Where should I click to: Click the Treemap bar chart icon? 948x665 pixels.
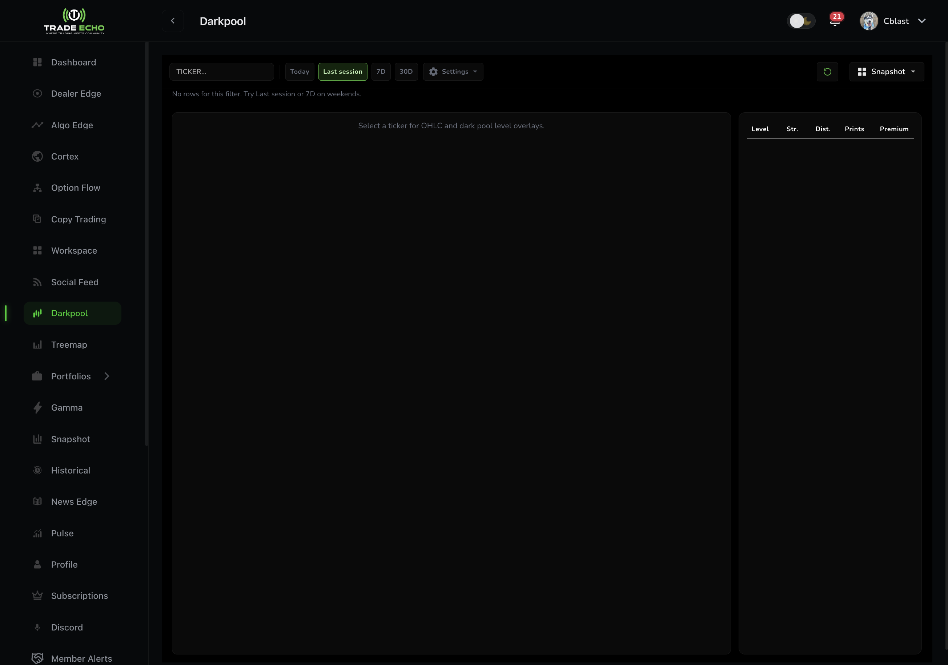37,345
